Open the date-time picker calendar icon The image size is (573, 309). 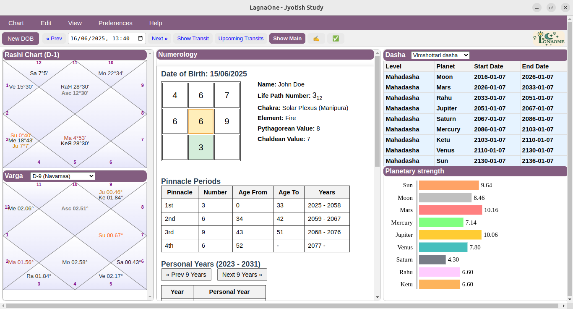click(141, 39)
